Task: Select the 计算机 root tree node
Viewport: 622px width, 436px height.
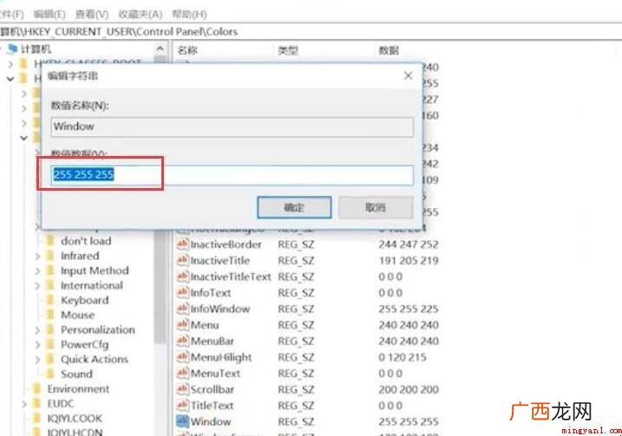Action: tap(36, 49)
